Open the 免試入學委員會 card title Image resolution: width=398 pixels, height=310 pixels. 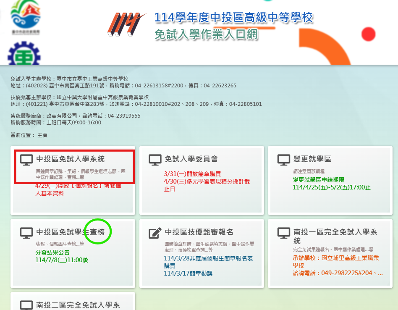[x=191, y=159]
